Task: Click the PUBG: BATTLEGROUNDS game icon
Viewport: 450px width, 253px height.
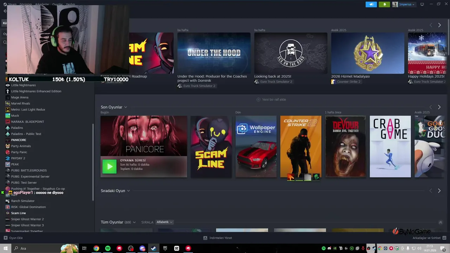Action: [8, 170]
